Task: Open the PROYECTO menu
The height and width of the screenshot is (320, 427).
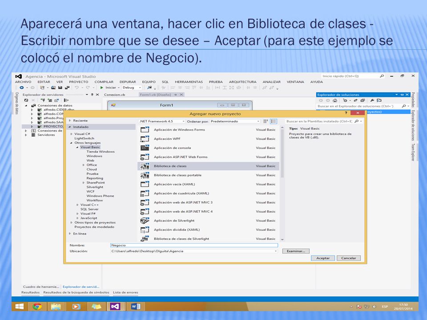Action: pyautogui.click(x=78, y=82)
